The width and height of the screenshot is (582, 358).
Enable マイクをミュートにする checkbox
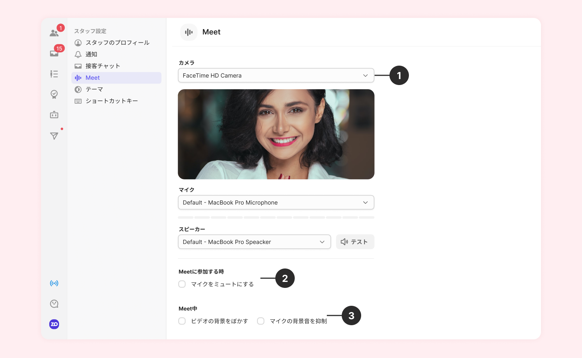[x=182, y=284]
